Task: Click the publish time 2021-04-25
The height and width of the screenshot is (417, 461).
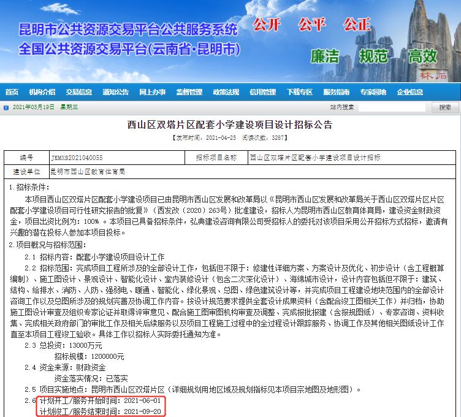Action: (221, 137)
